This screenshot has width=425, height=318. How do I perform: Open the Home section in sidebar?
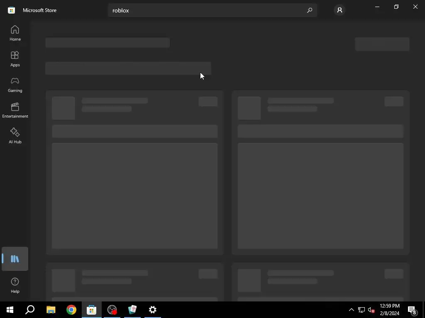(15, 33)
